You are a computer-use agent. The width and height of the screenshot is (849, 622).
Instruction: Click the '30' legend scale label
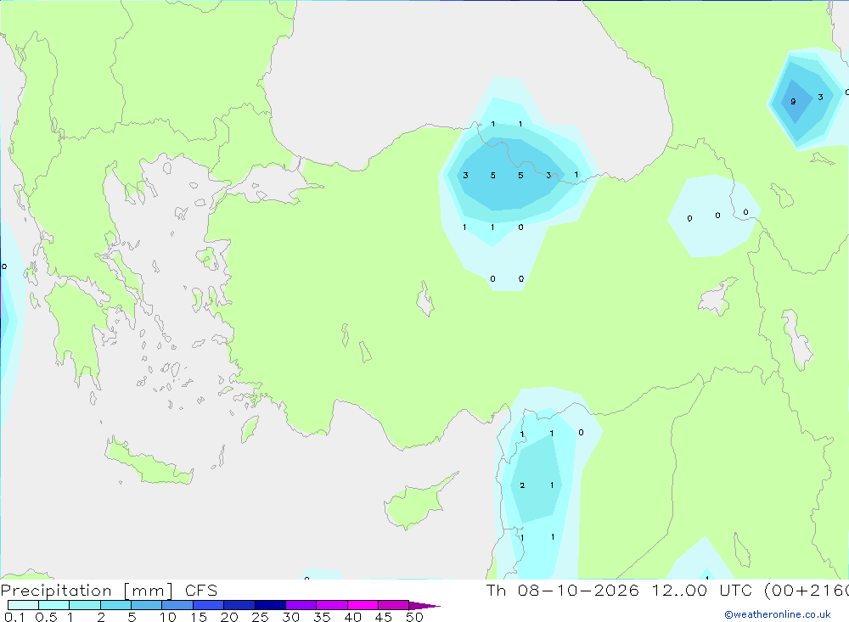click(x=291, y=617)
